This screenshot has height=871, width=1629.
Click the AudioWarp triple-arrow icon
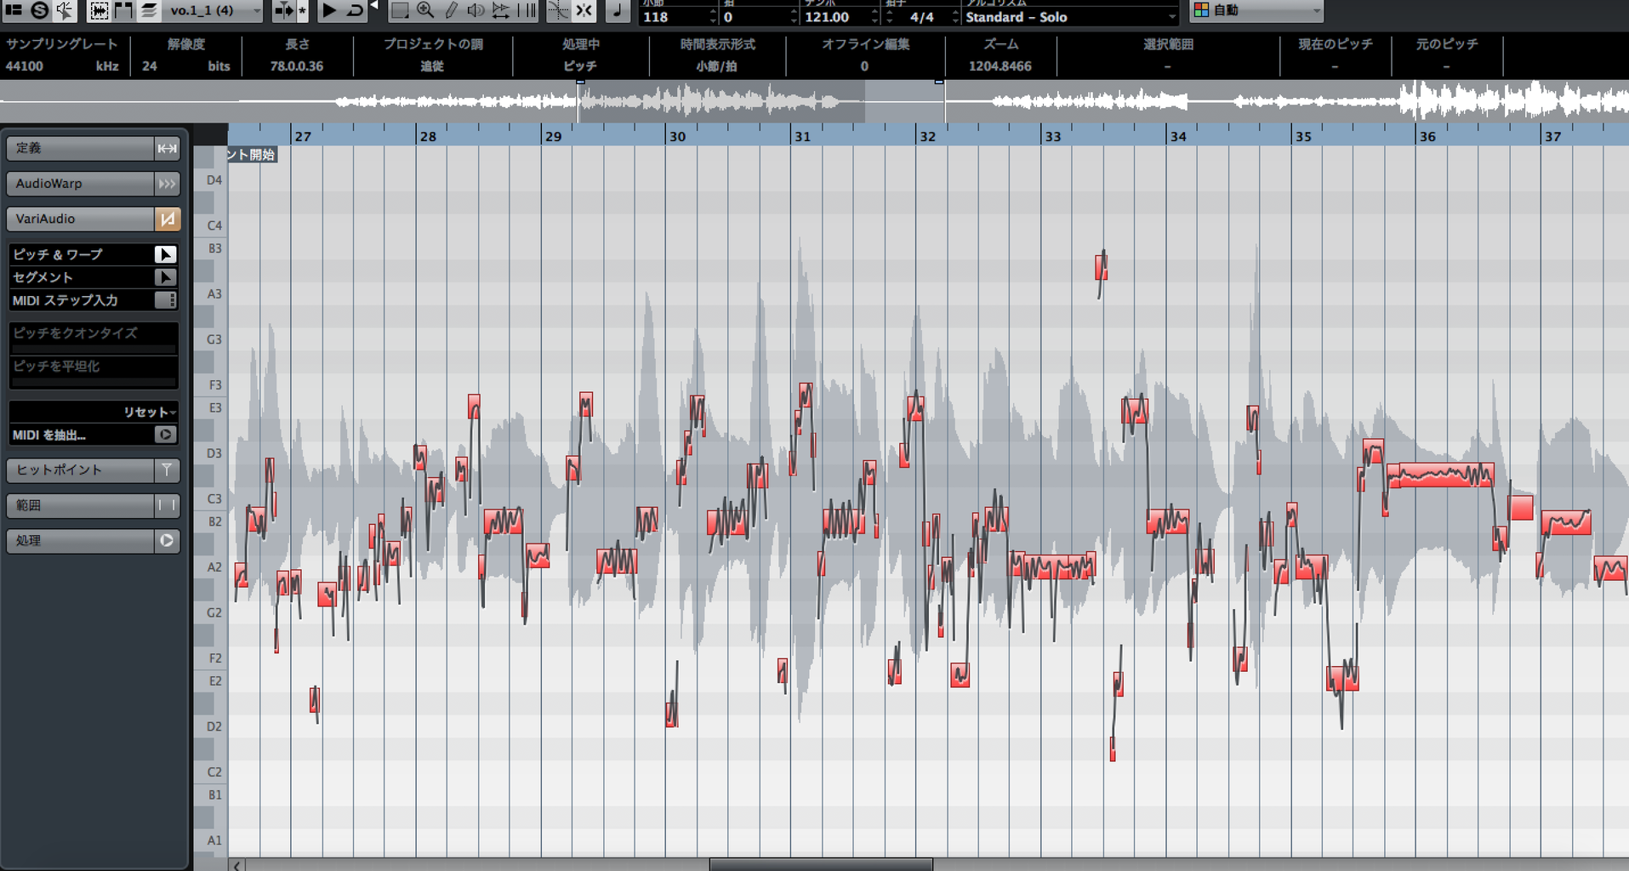click(167, 184)
